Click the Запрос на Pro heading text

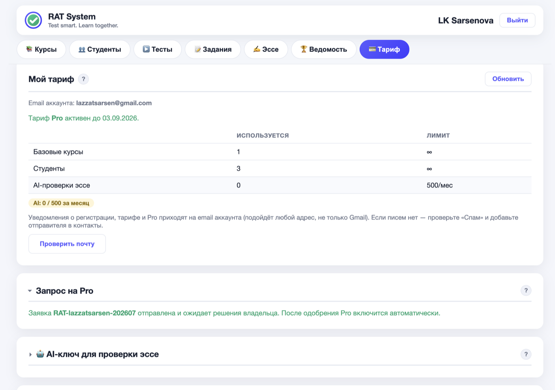(65, 291)
